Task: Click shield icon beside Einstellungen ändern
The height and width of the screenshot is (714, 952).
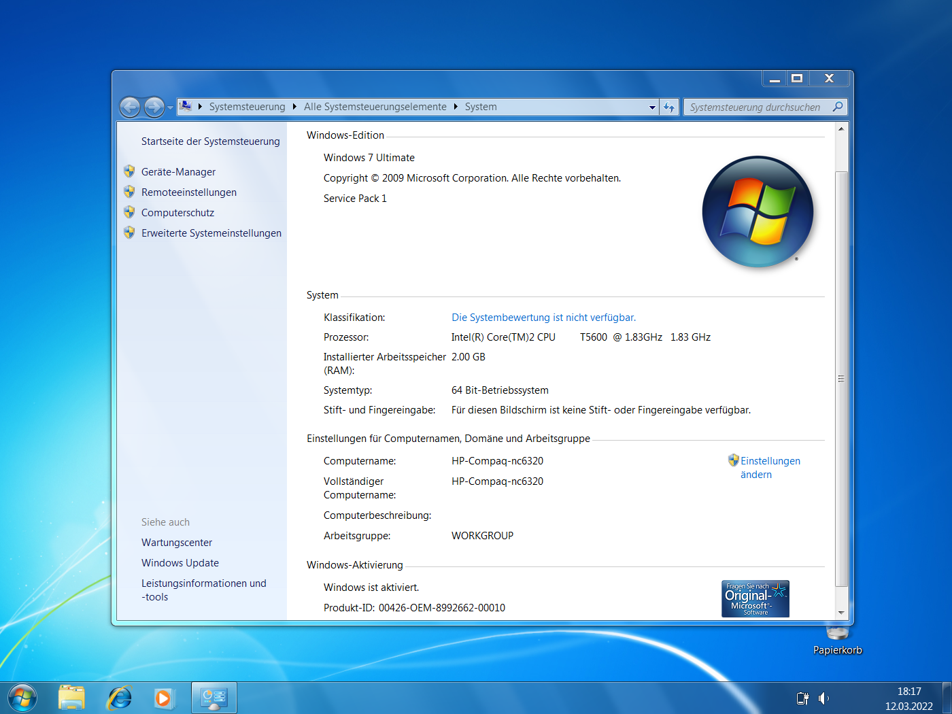Action: pyautogui.click(x=733, y=460)
